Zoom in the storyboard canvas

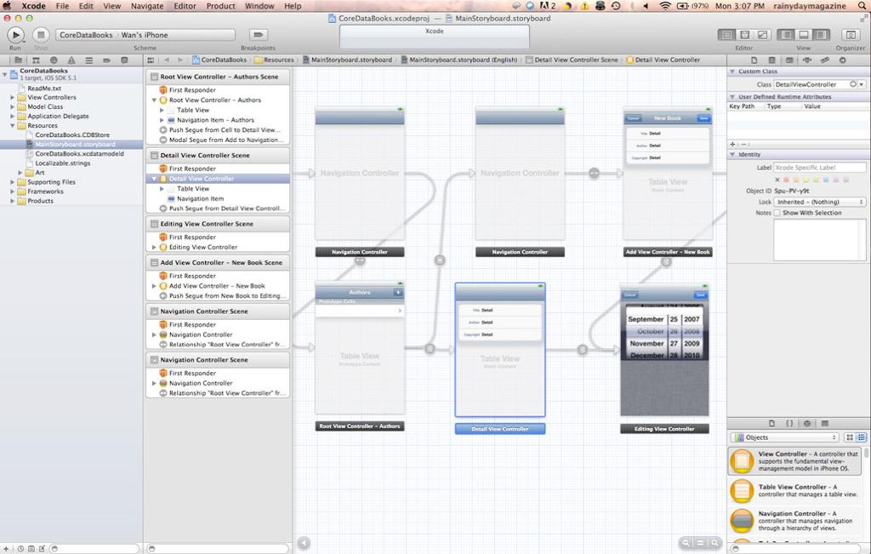tap(714, 543)
